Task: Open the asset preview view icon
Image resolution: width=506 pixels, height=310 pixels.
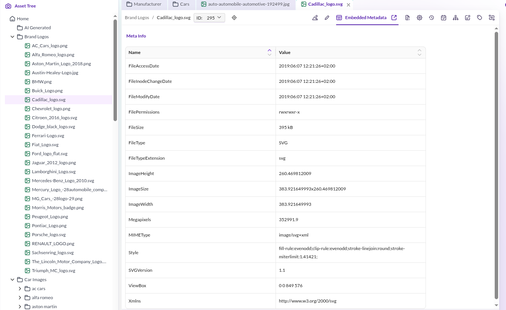Action: (x=315, y=18)
